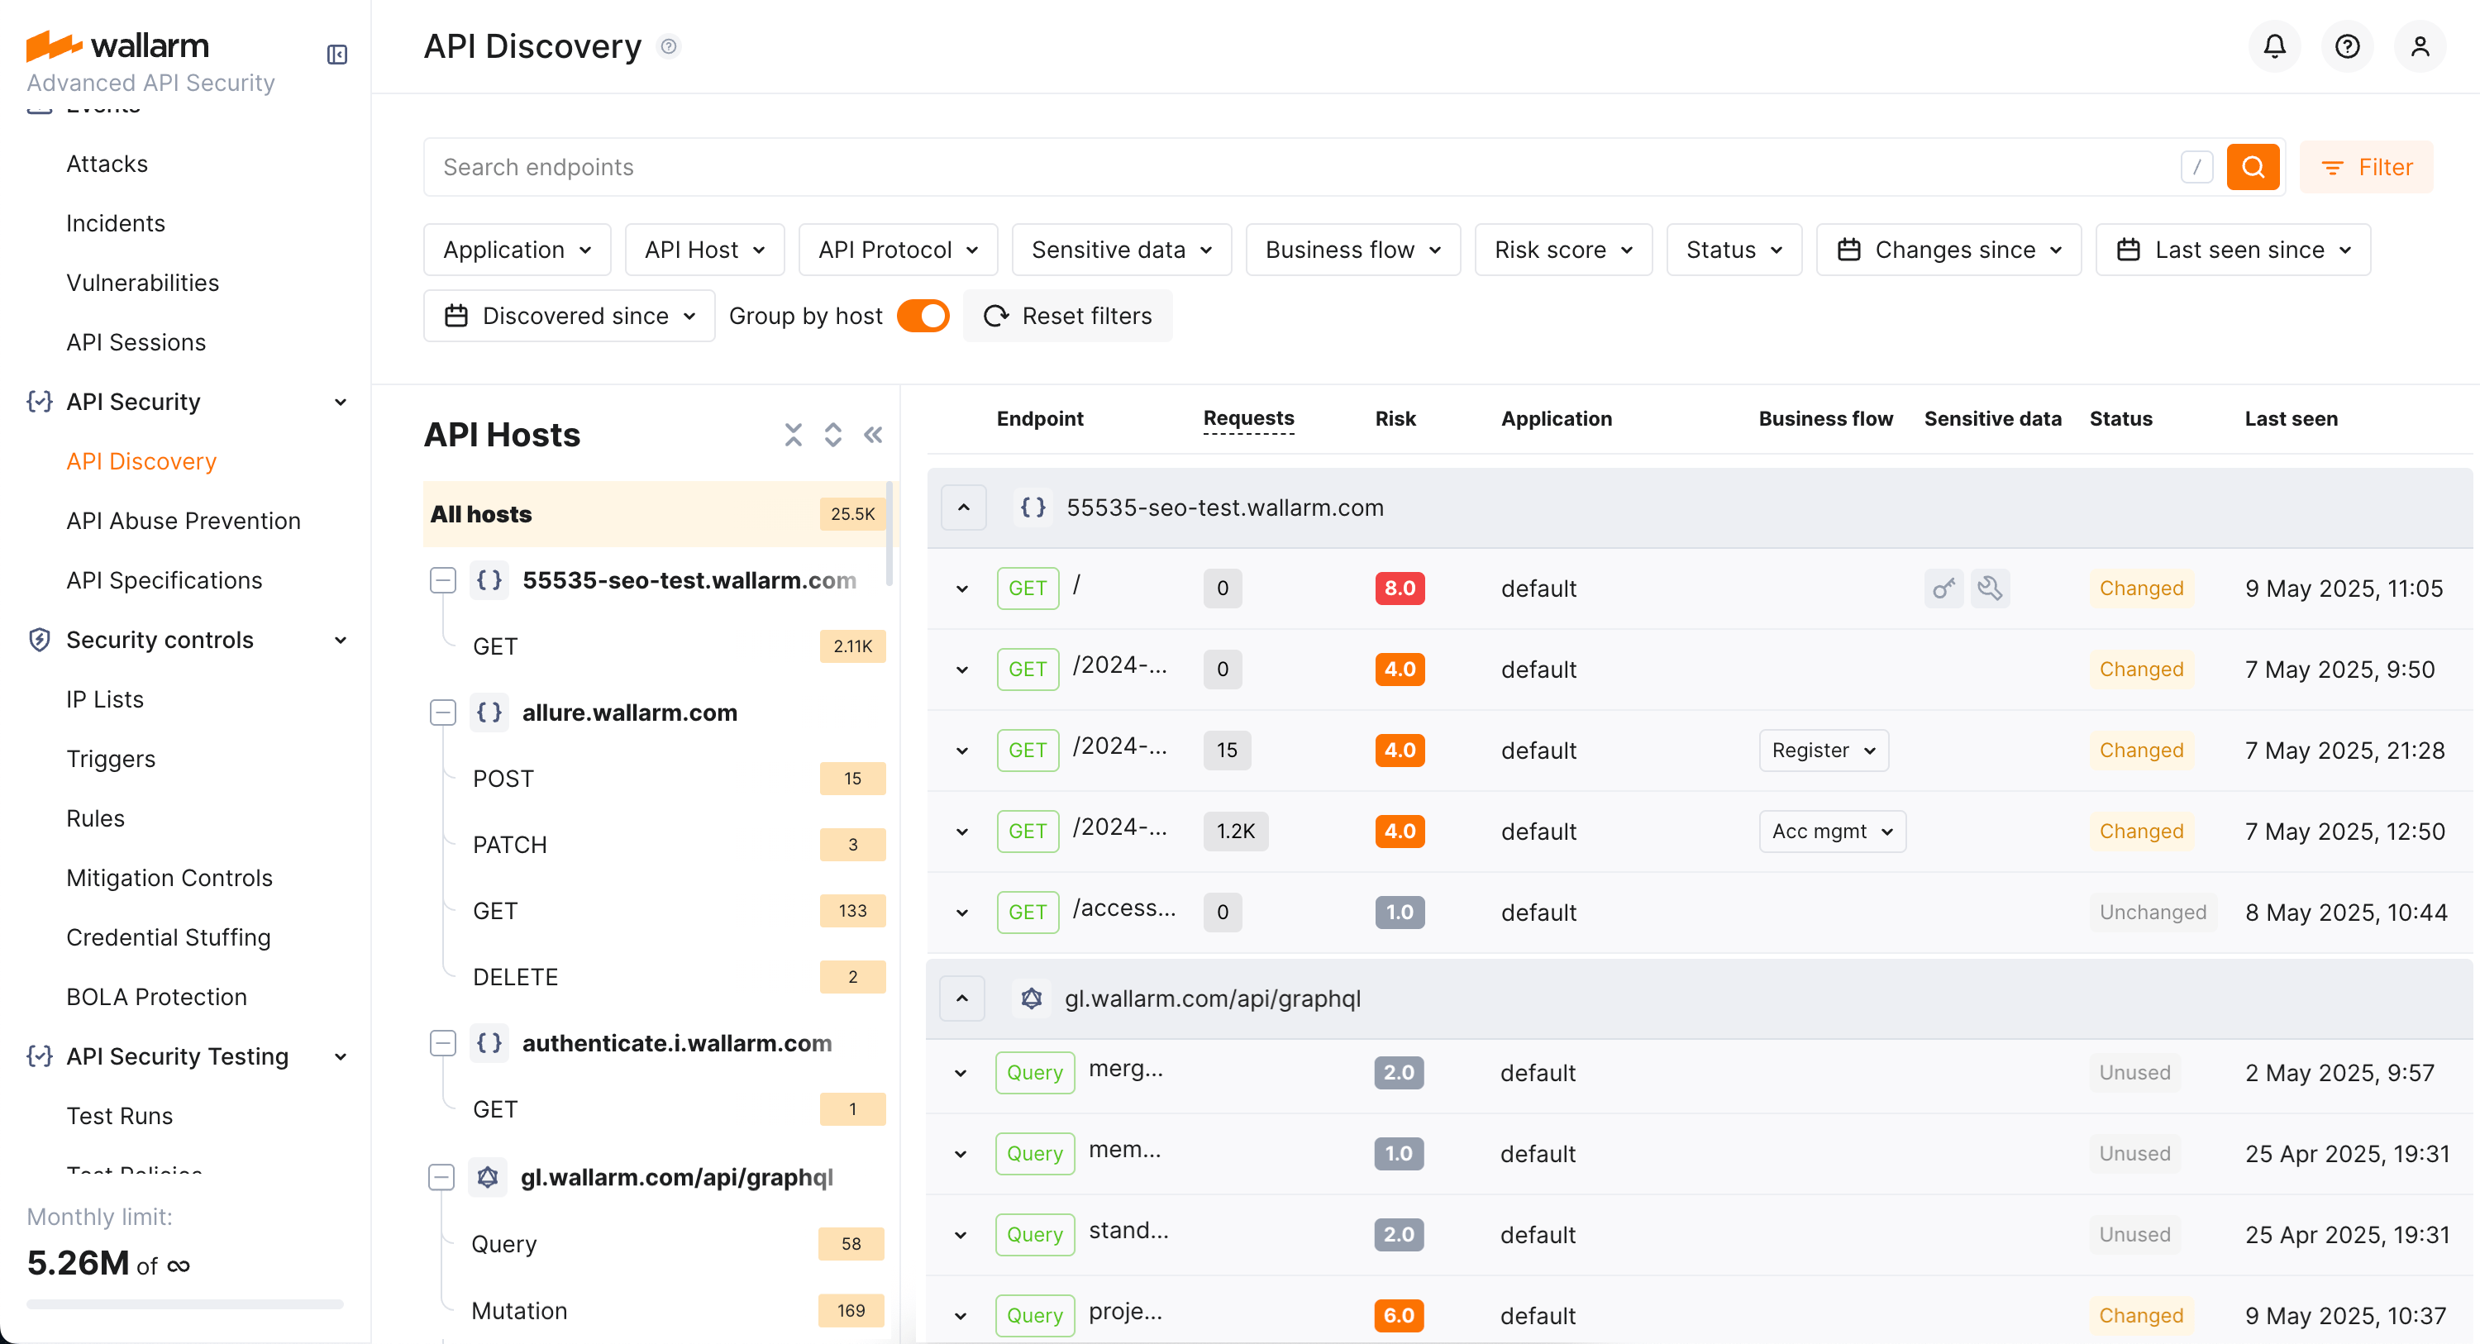Click the Reset filters button
Viewport: 2480px width, 1344px height.
tap(1068, 316)
